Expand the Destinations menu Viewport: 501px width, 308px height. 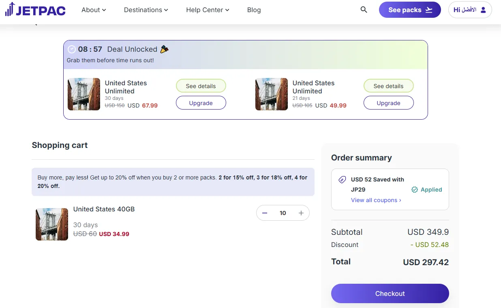coord(146,10)
